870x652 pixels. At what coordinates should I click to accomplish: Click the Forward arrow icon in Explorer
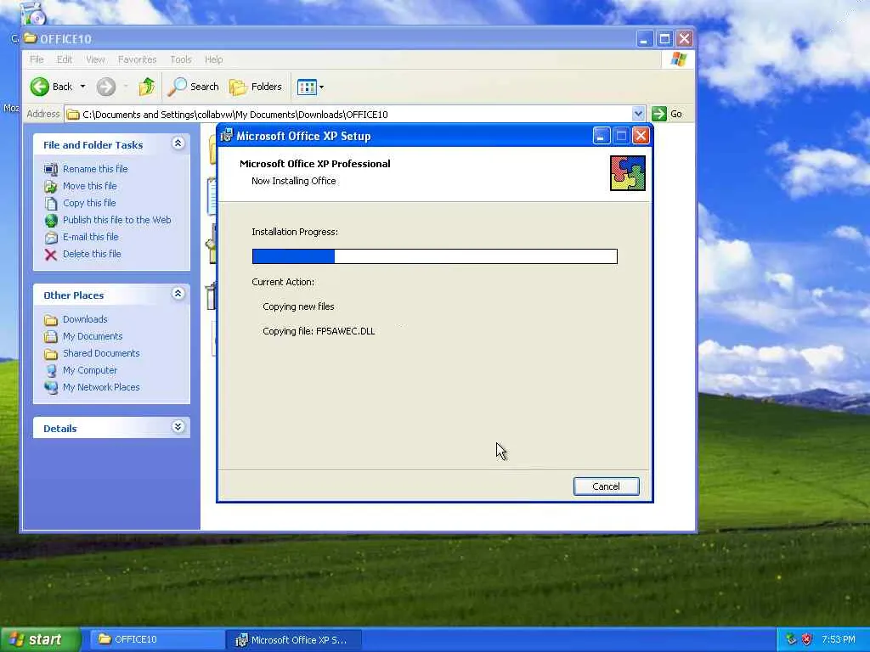tap(106, 87)
